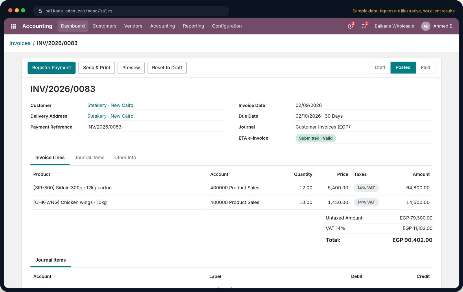Click 14% VAT tag on Sirloin row
The width and height of the screenshot is (463, 292).
(366, 188)
